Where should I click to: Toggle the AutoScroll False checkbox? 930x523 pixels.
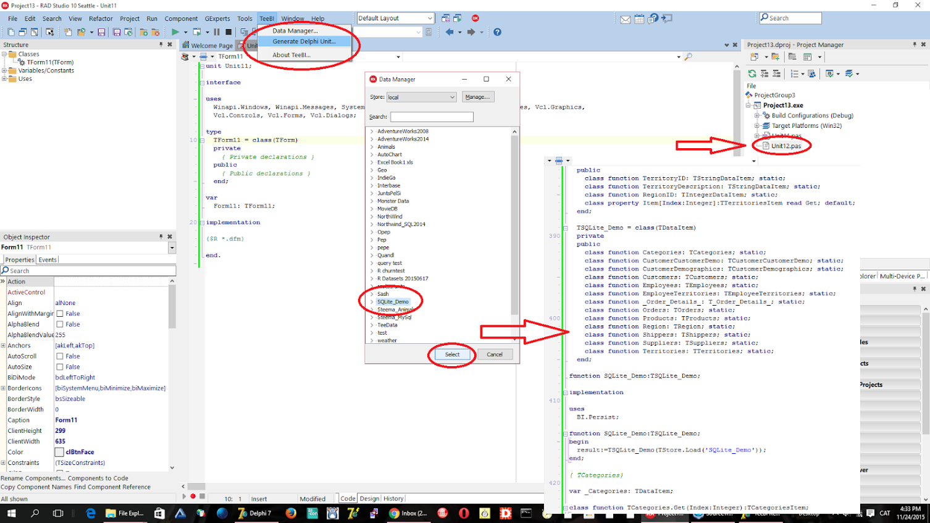click(x=60, y=356)
